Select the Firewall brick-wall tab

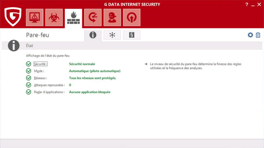73,18
